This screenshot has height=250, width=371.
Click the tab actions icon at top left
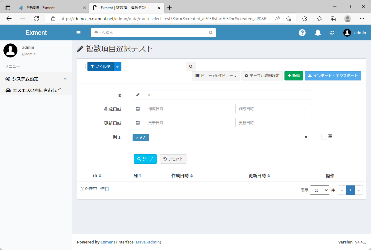point(8,8)
